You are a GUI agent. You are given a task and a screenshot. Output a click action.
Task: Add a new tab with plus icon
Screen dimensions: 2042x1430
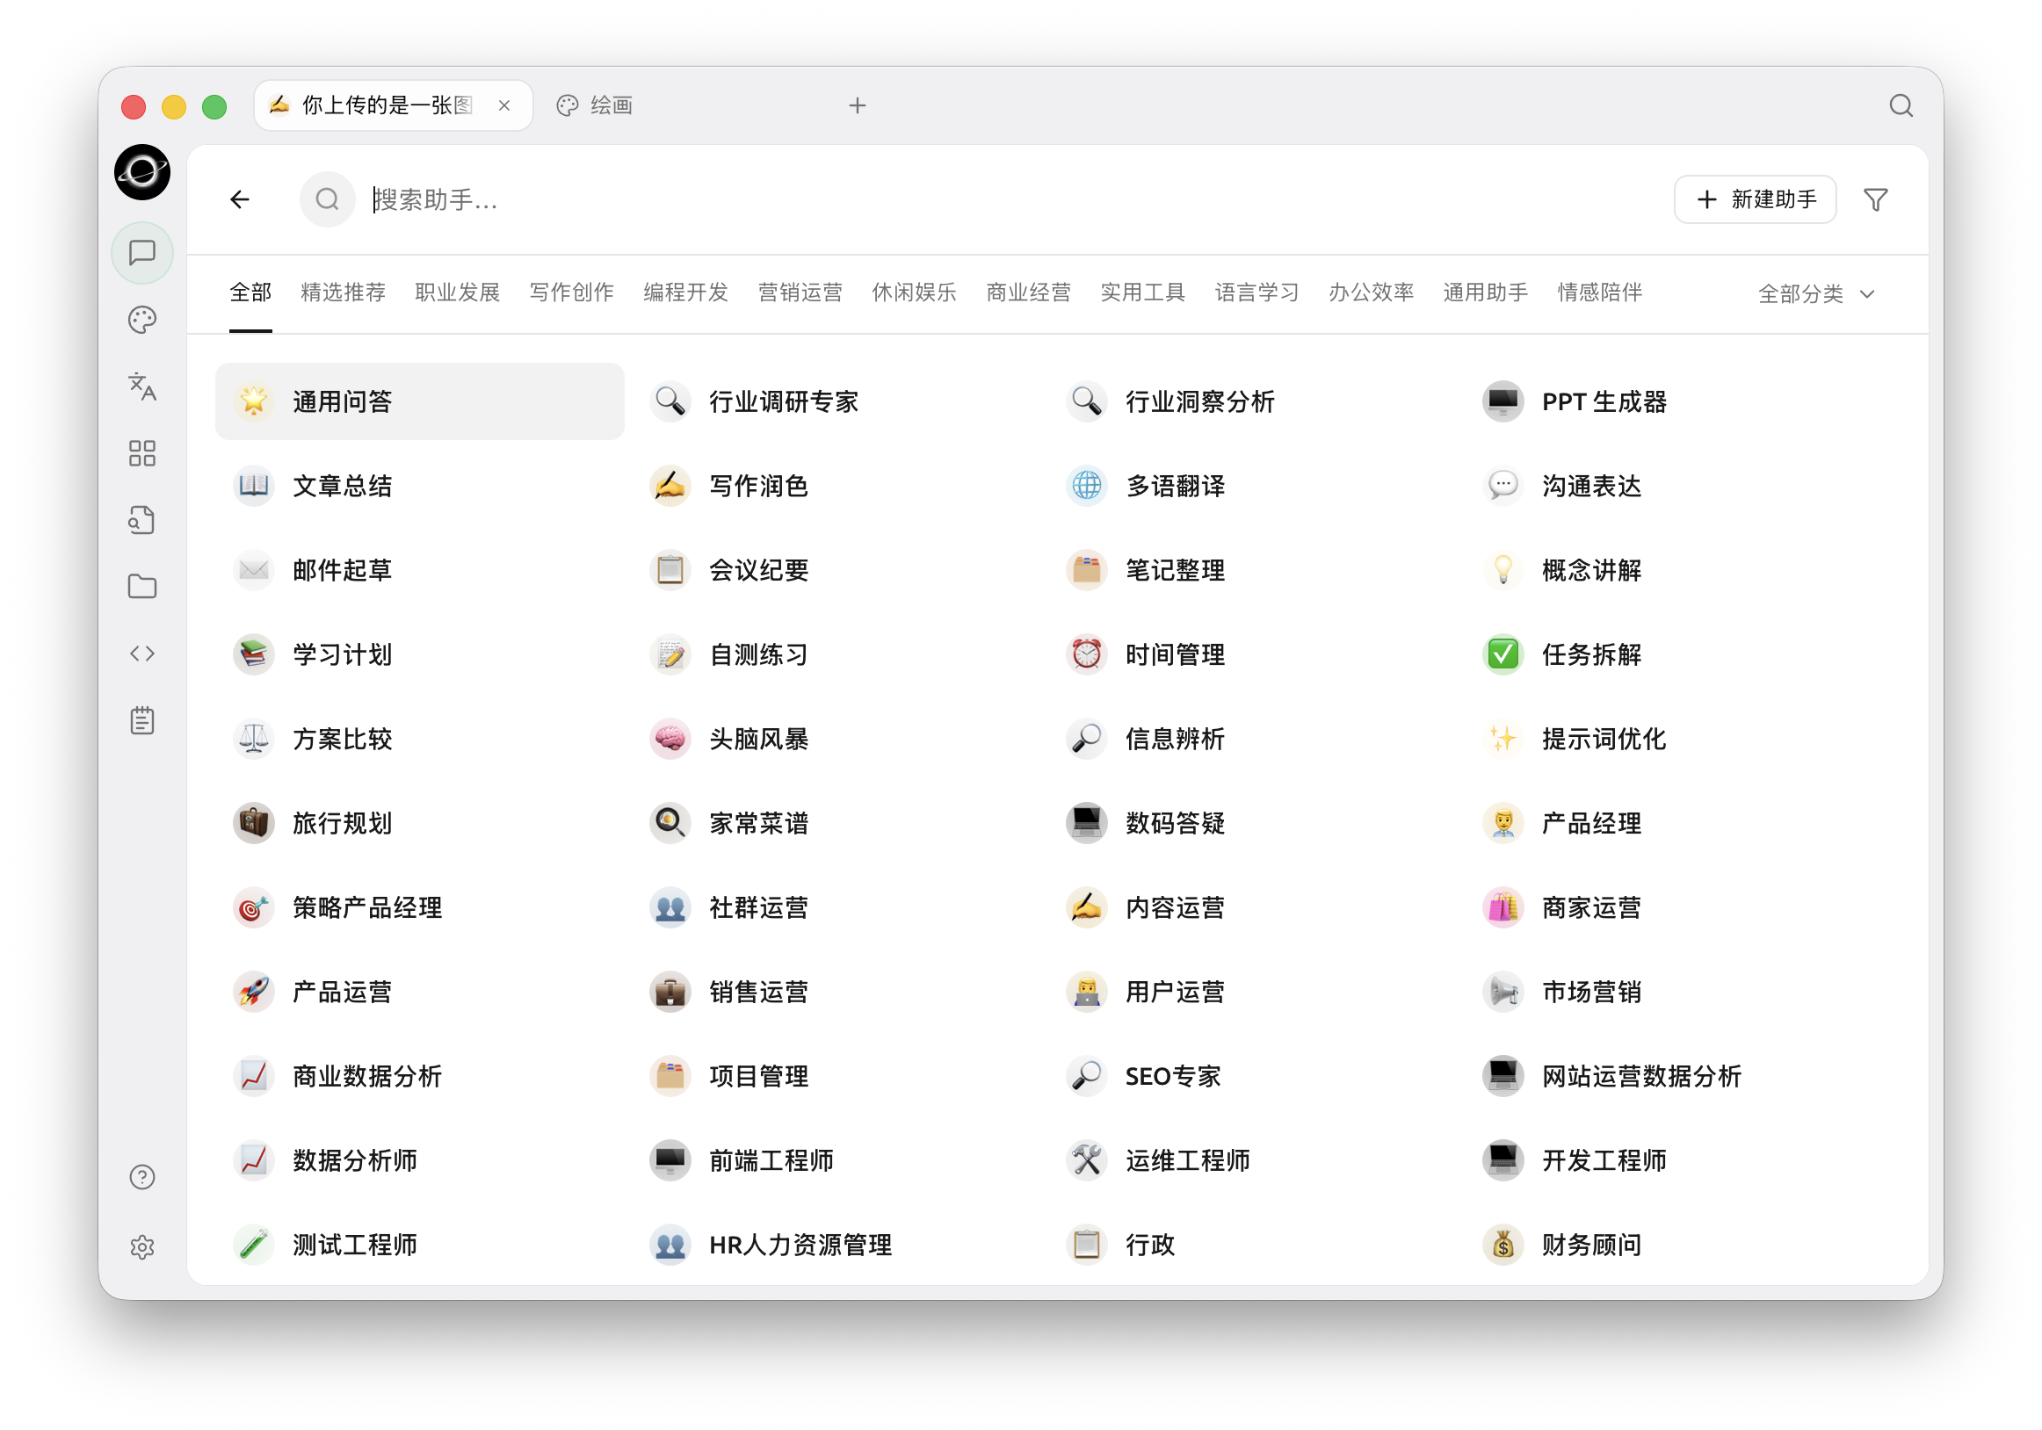[x=858, y=105]
